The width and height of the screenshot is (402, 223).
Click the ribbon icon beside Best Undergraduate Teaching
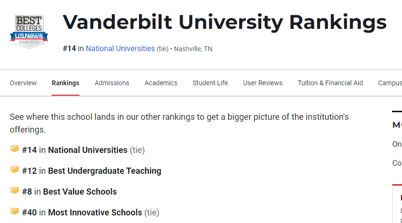15,169
